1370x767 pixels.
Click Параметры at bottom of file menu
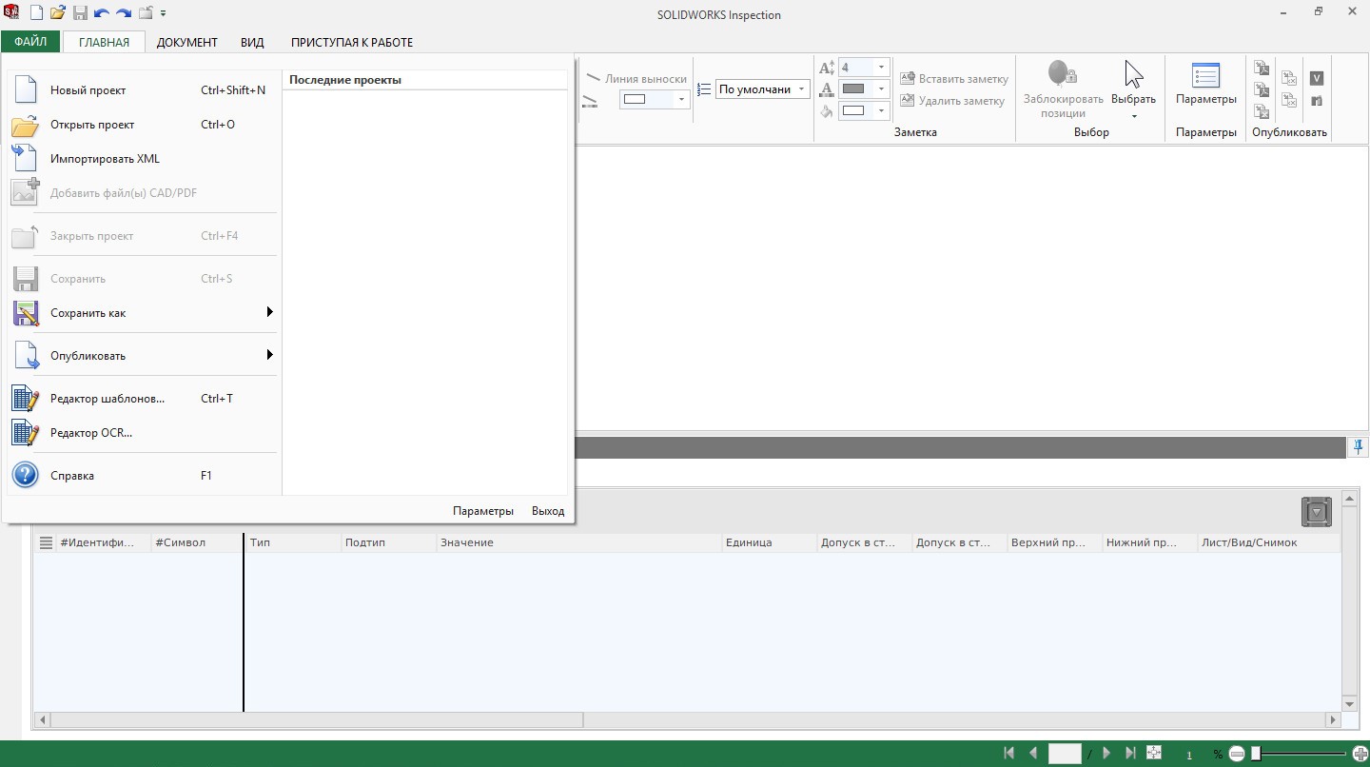[x=483, y=511]
